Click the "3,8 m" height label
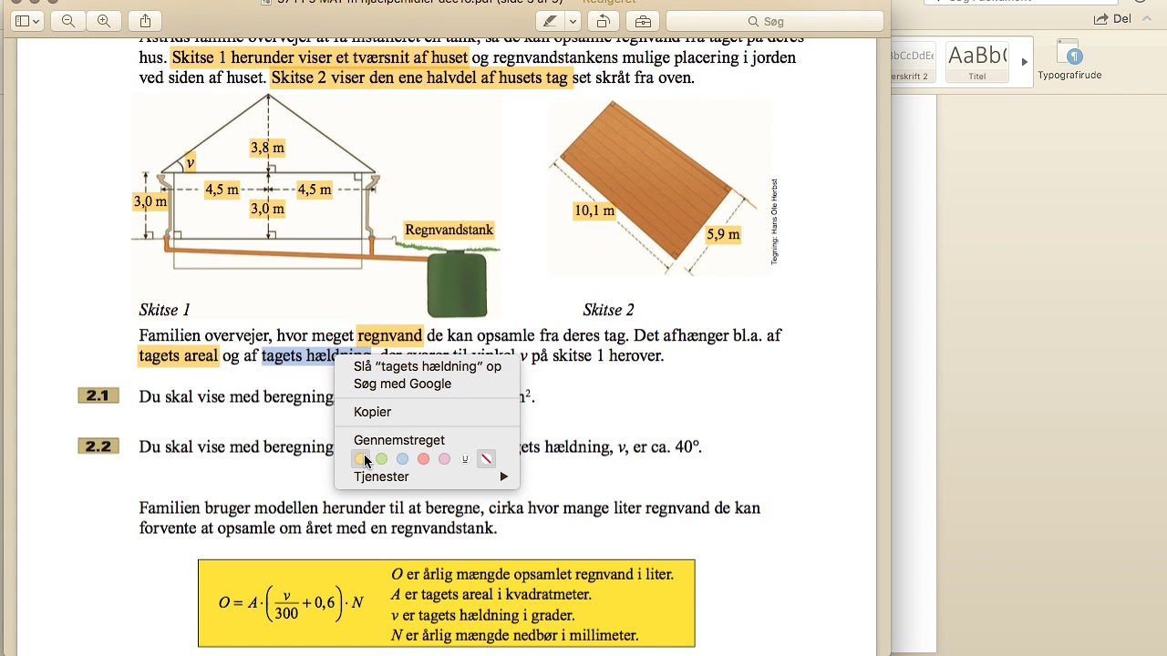The height and width of the screenshot is (656, 1167). [x=267, y=148]
